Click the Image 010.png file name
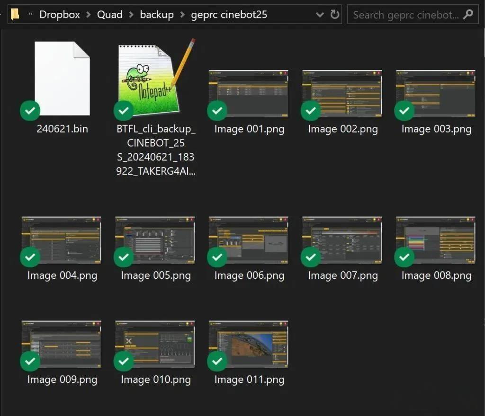 [156, 380]
